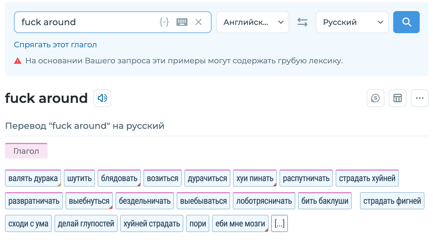Choose the translation бить баклуши
The height and width of the screenshot is (240, 433).
[325, 201]
